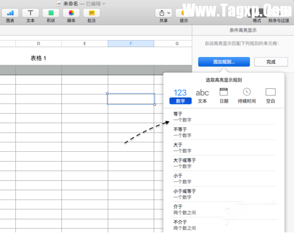
Task: Select column header E
Action: pos(85,44)
